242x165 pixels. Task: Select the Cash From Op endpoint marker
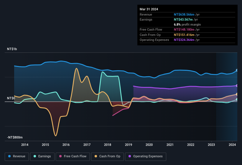pos(237,94)
